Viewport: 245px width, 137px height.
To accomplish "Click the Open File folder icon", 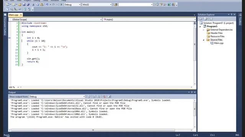I will point(20,5).
